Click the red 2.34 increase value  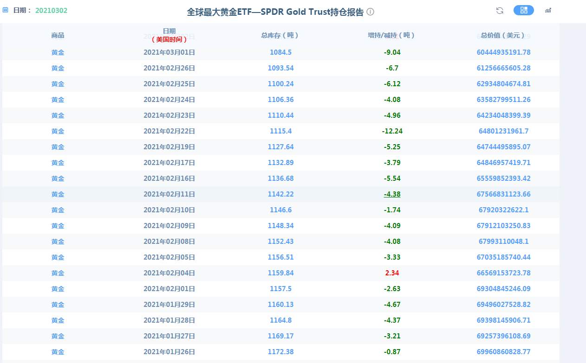(x=392, y=273)
